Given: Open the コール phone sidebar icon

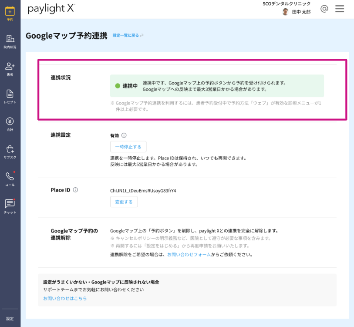Looking at the screenshot, I should point(10,179).
